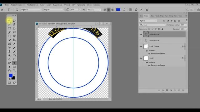The image size is (200, 112).
Task: Open the Заливка fill dropdown arrow
Action: (186, 29)
